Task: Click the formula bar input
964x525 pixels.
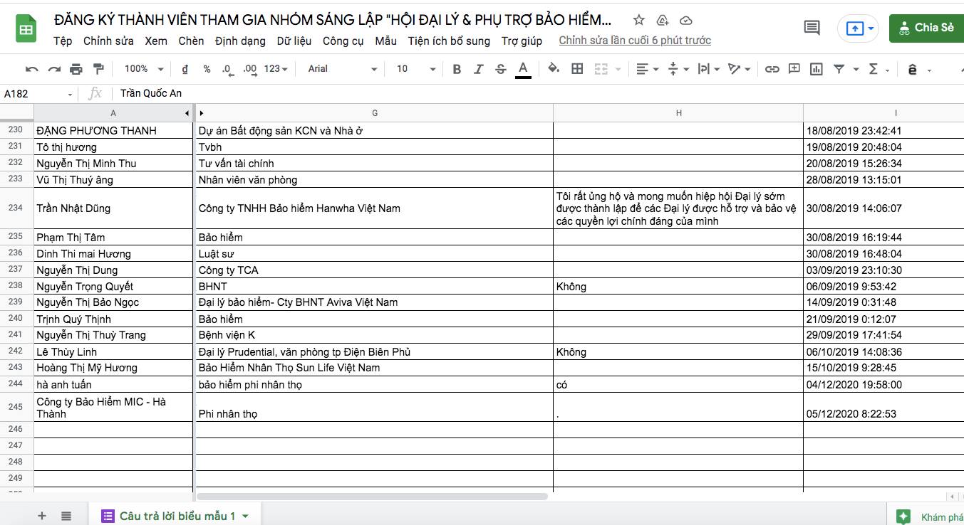Action: click(538, 93)
